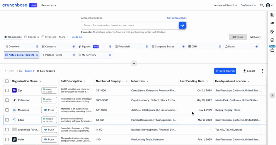The image size is (276, 145).
Task: Open the Saved Searches link
Action: pyautogui.click(x=177, y=18)
